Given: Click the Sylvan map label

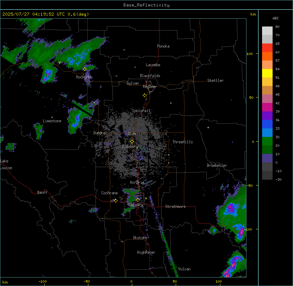Looking at the screenshot, I should pos(133,83).
